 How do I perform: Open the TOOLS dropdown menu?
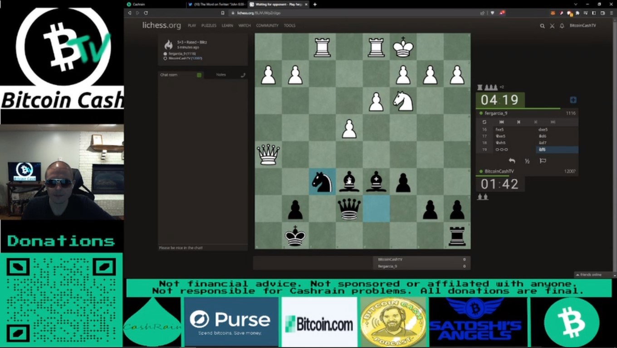[289, 26]
